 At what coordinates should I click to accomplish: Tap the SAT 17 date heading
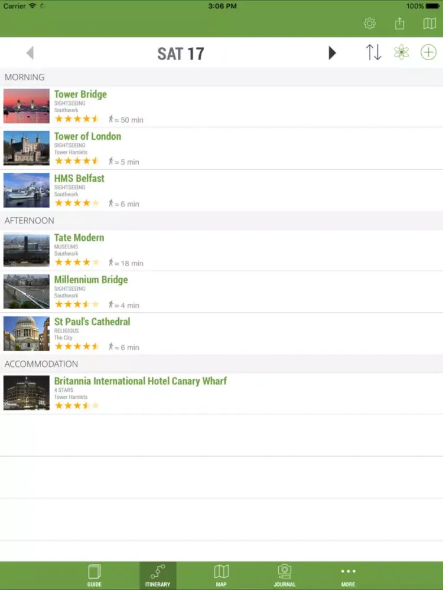coord(180,54)
